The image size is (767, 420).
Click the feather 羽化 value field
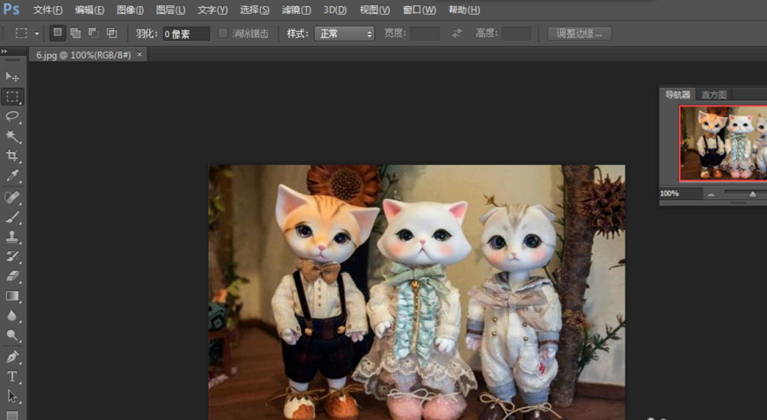coord(186,34)
